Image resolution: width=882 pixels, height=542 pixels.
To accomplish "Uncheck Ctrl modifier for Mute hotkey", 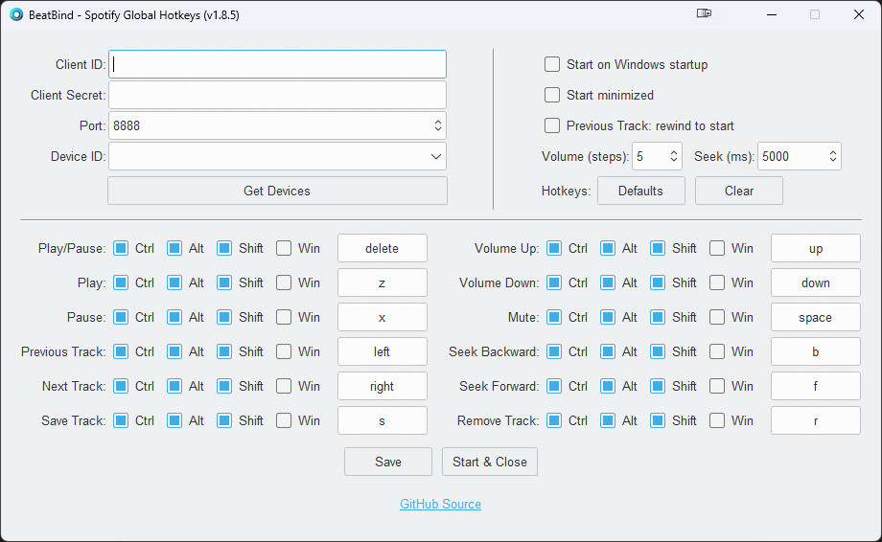I will (x=554, y=317).
